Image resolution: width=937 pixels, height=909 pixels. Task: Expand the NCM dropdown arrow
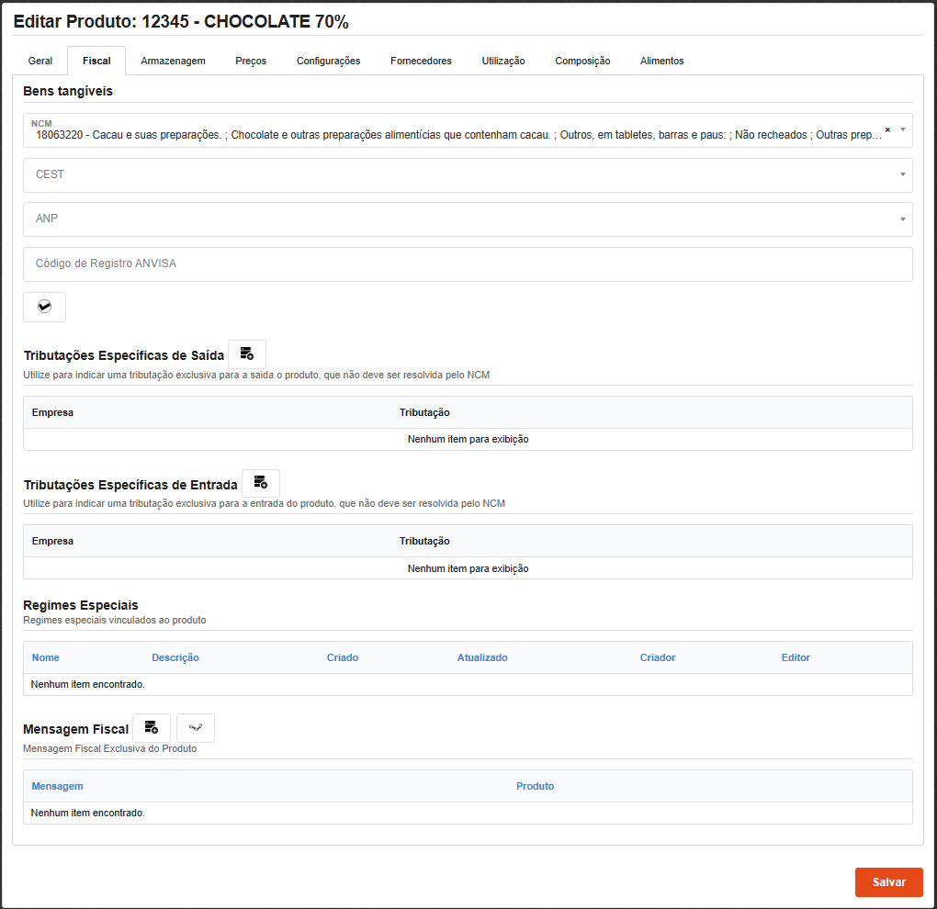tap(903, 130)
